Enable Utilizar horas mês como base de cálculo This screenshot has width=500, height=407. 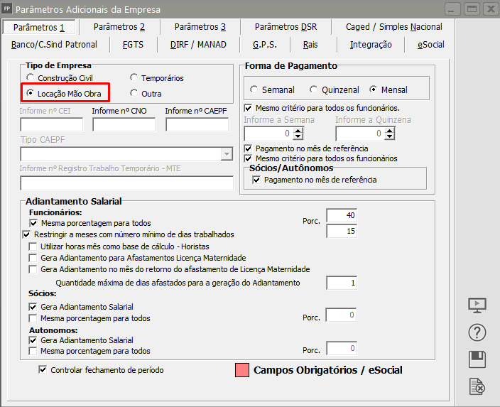(x=33, y=246)
